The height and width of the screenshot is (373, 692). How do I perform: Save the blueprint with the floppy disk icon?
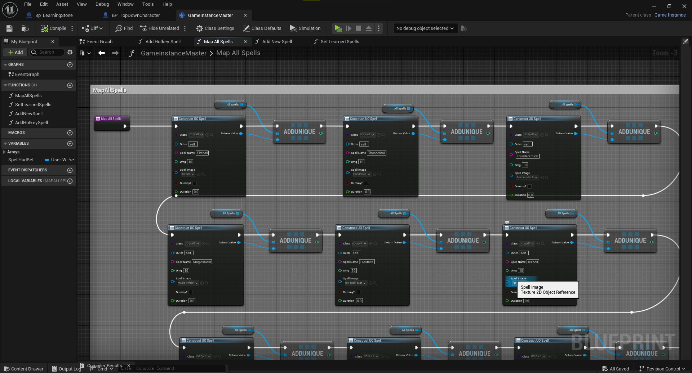(9, 28)
